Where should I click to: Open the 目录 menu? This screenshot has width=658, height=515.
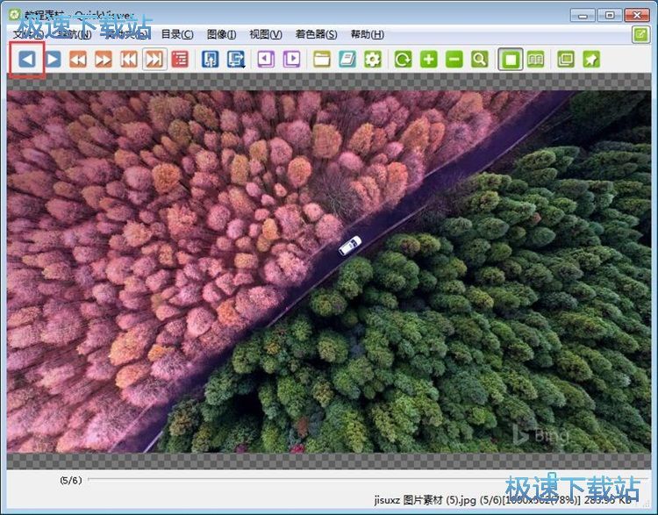point(176,34)
